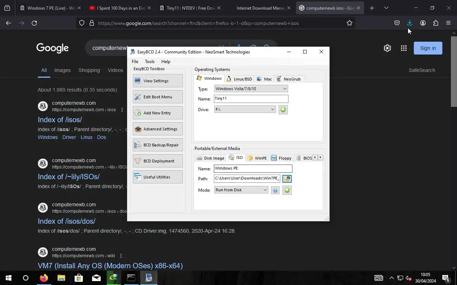Open Index of /isos/ result
The image size is (457, 285).
point(60,120)
